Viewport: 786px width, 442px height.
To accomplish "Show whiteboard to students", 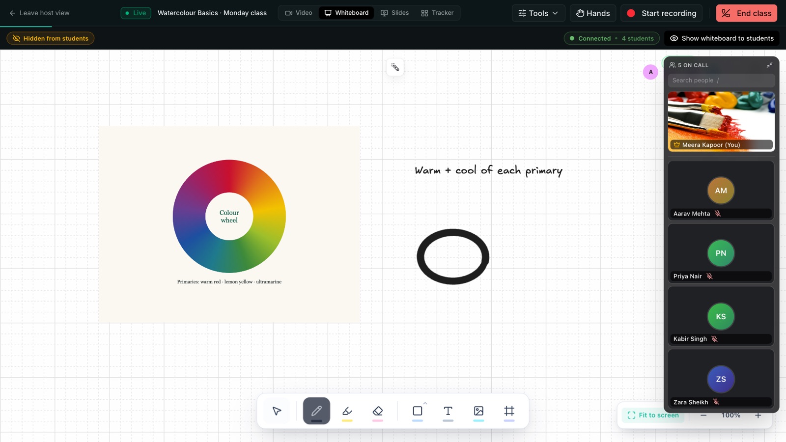I will coord(722,38).
